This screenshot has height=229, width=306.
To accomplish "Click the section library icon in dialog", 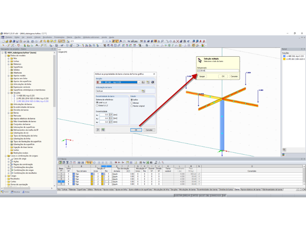I will [143, 82].
